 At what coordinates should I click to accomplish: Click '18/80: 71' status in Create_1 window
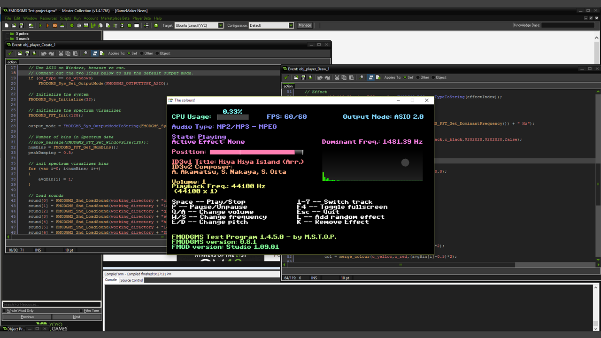(x=16, y=250)
